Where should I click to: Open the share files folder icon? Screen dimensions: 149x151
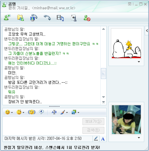(x=21, y=18)
